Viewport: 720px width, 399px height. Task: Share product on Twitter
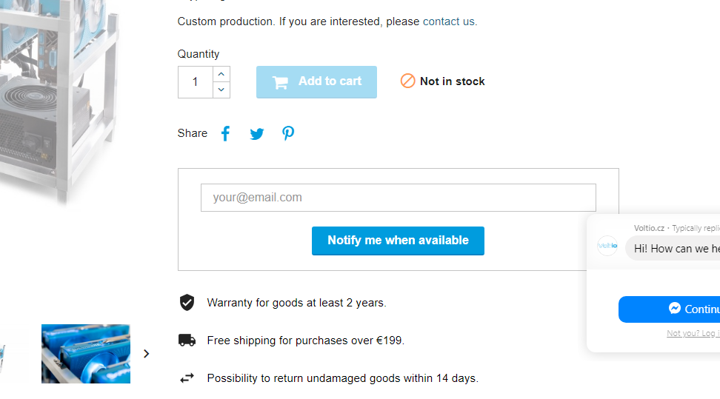[257, 134]
